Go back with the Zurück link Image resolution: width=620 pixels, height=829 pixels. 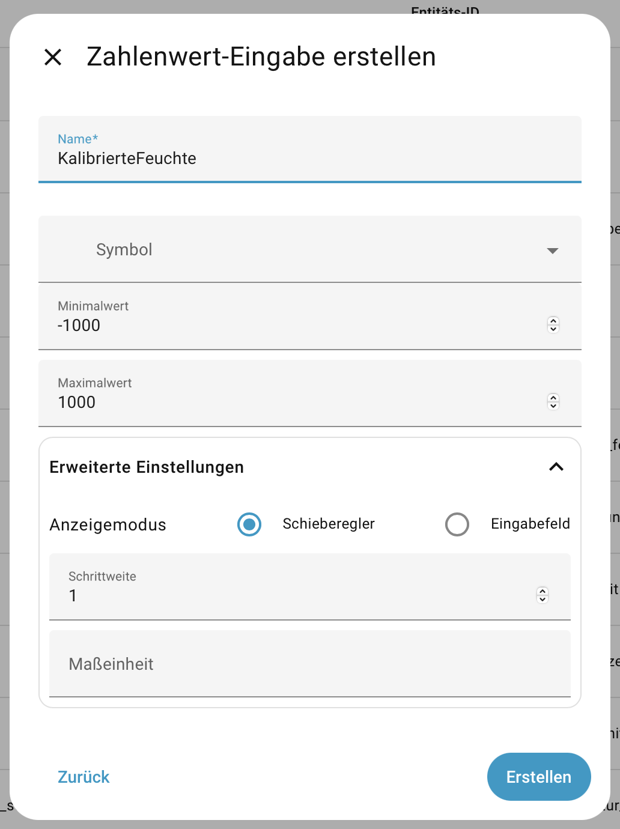pyautogui.click(x=84, y=777)
